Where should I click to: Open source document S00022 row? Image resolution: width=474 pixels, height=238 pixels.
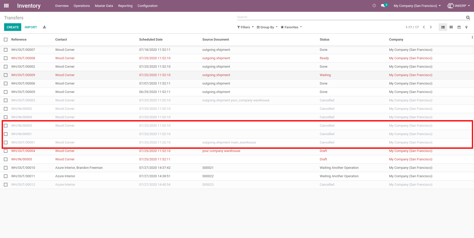tap(237, 176)
